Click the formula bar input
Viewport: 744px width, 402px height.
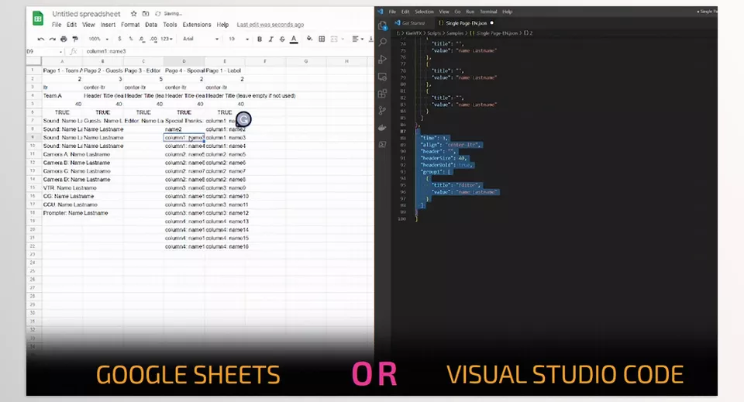click(228, 51)
